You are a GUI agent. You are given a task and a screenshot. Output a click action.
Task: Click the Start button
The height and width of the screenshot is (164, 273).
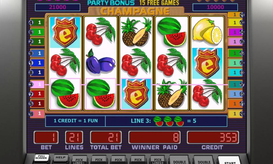coord(230,161)
